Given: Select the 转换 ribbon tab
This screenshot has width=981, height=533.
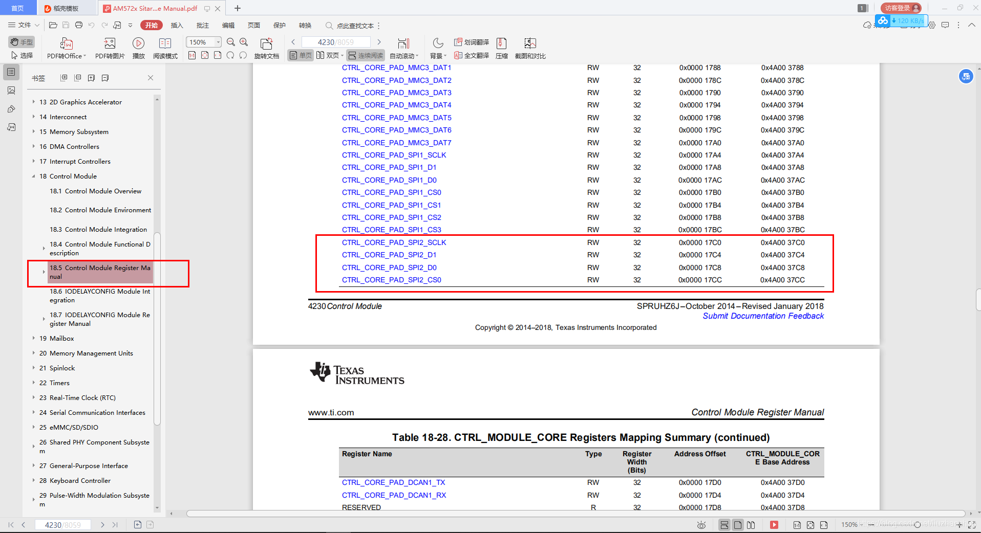Looking at the screenshot, I should tap(305, 25).
